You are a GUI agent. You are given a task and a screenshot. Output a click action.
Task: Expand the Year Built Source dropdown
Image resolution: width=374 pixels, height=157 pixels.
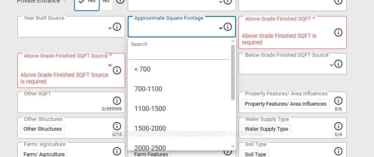[110, 28]
